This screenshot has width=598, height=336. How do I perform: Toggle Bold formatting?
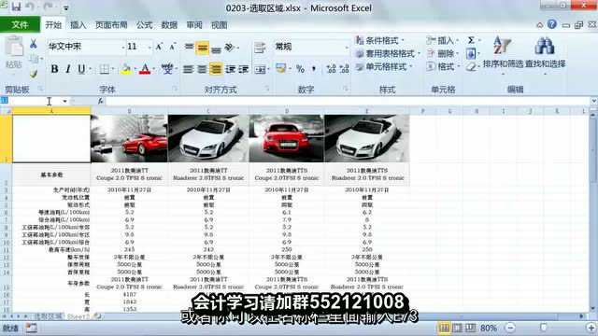[x=54, y=69]
